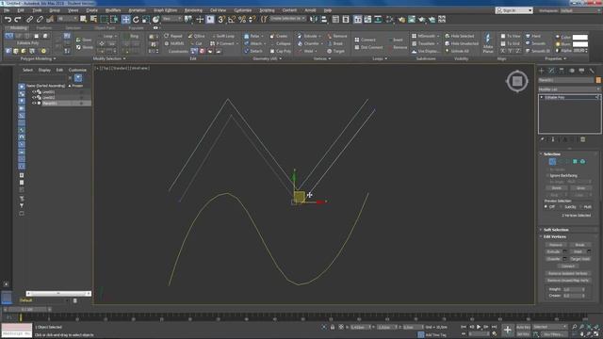
Task: Toggle selection lock icon in status bar
Action: click(x=333, y=327)
